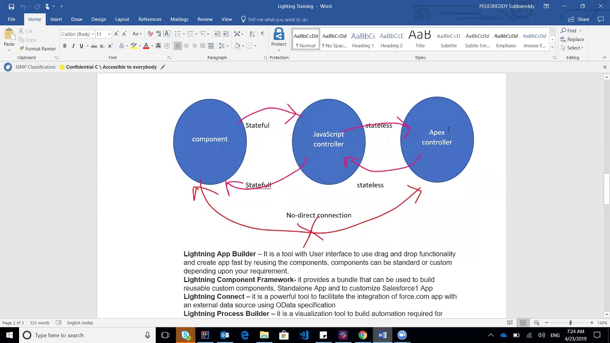Click the Tell me search field
The height and width of the screenshot is (343, 610).
pyautogui.click(x=277, y=20)
